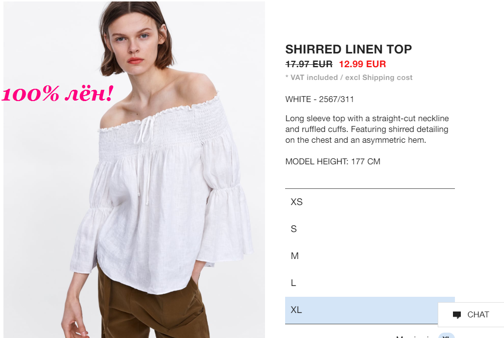
Task: Click the small XL badge below sizes
Action: [446, 336]
